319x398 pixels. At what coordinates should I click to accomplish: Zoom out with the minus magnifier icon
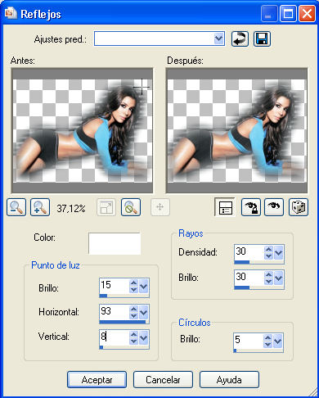pyautogui.click(x=16, y=207)
